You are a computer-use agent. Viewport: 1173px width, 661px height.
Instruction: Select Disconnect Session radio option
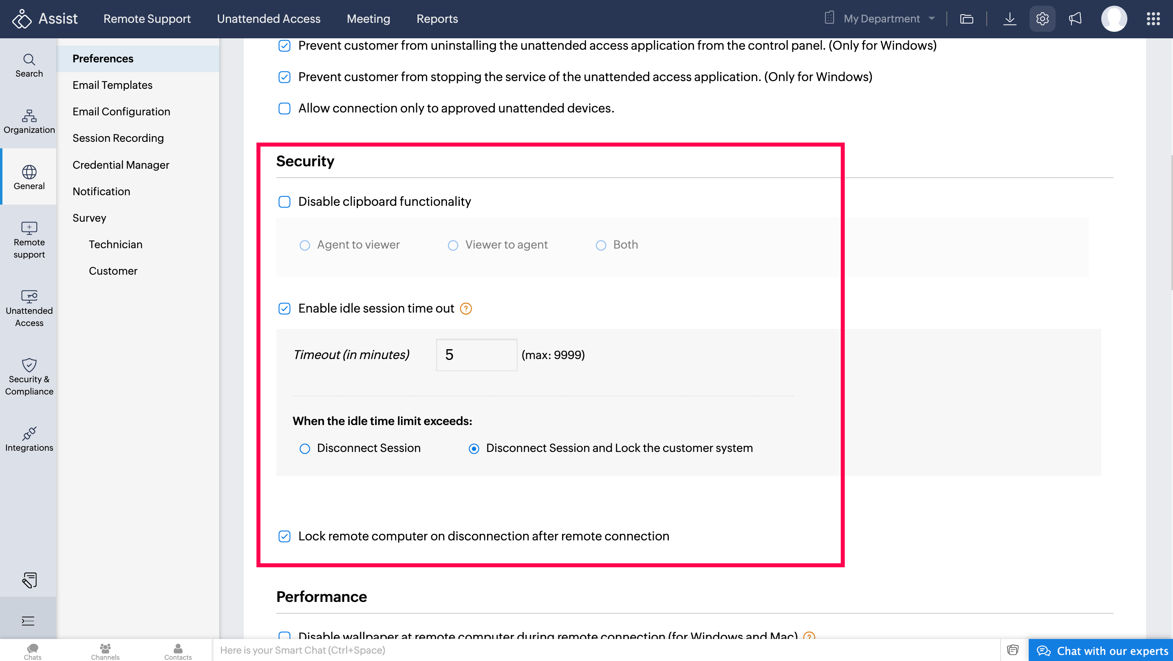[x=304, y=449]
